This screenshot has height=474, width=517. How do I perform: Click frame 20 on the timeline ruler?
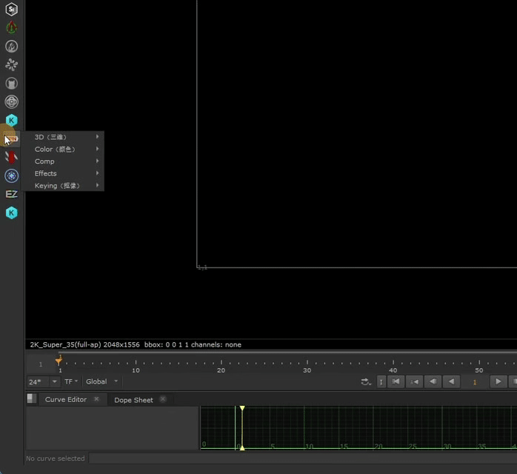pos(221,370)
